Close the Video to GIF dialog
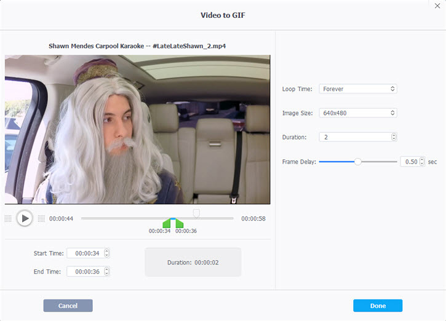Image resolution: width=446 pixels, height=321 pixels. coord(437,6)
